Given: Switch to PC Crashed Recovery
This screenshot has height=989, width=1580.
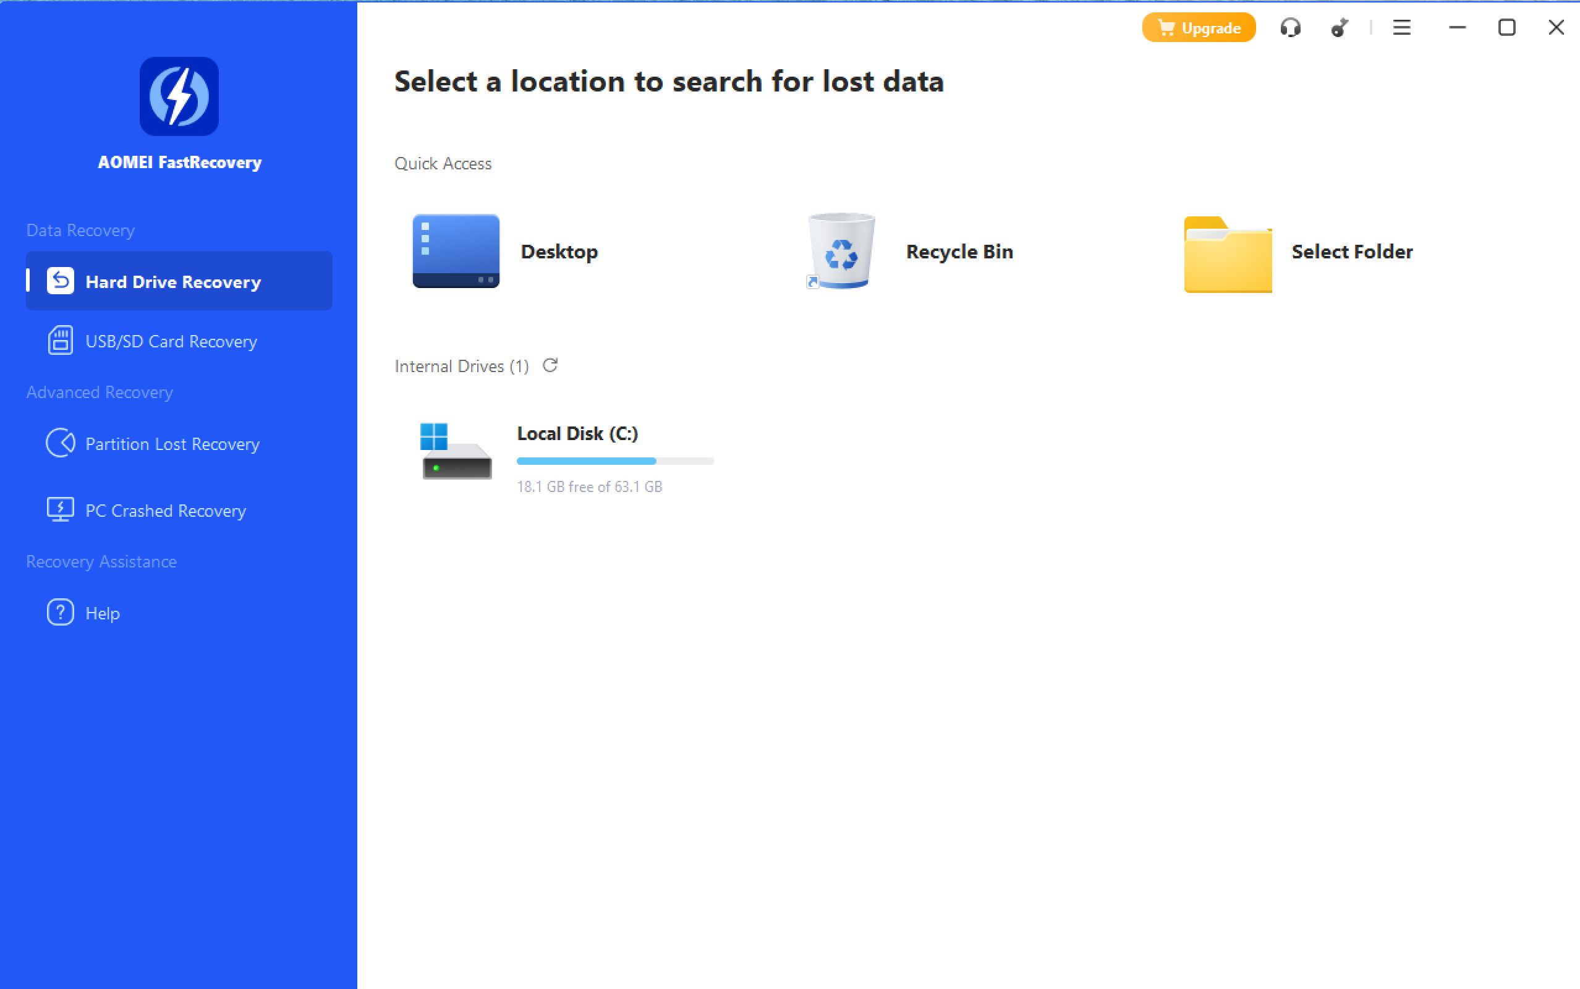Looking at the screenshot, I should point(166,510).
